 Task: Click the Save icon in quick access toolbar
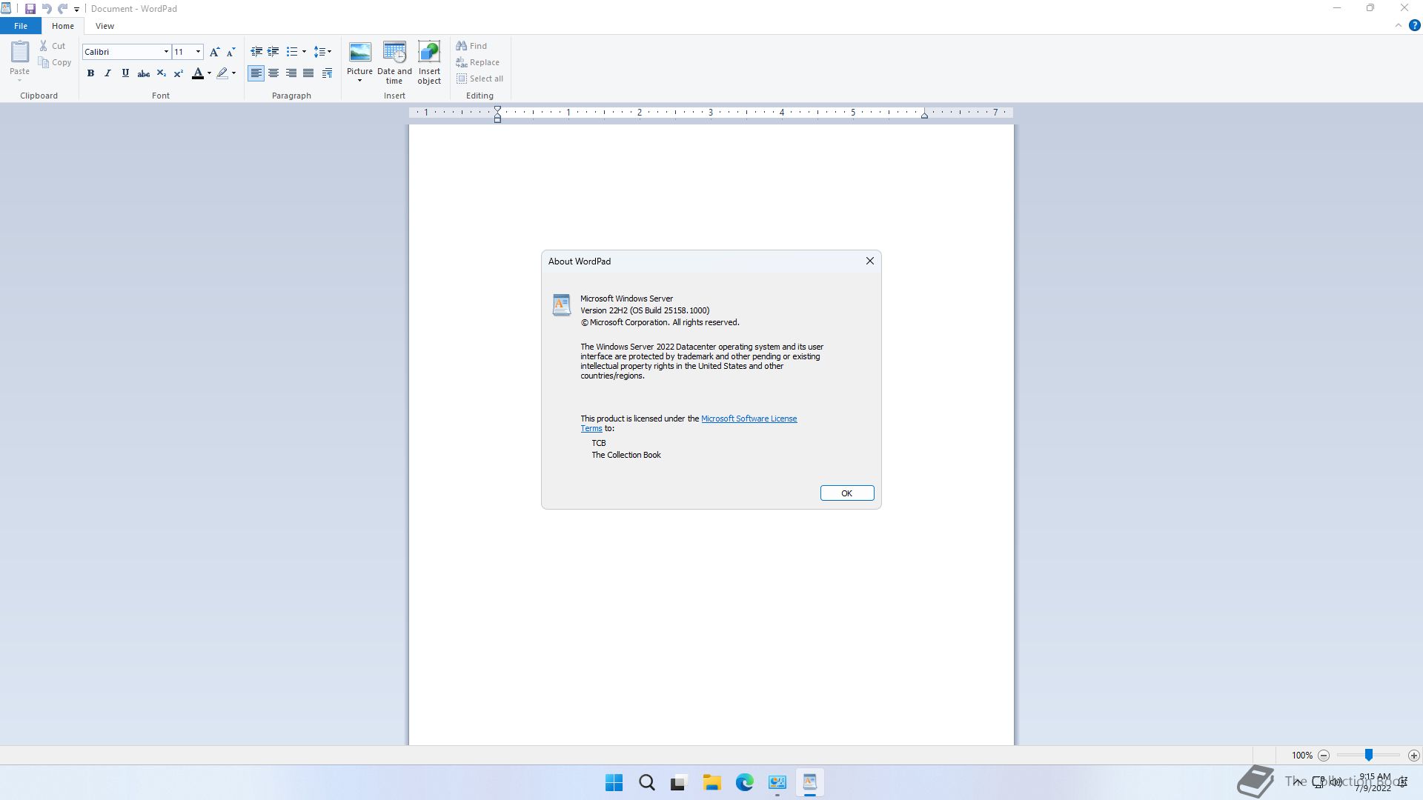[x=30, y=9]
